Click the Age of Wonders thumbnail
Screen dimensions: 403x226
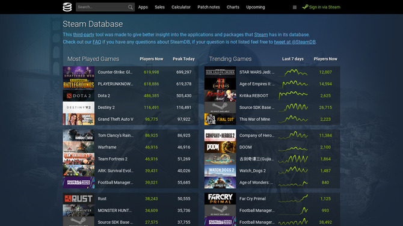[x=220, y=183]
